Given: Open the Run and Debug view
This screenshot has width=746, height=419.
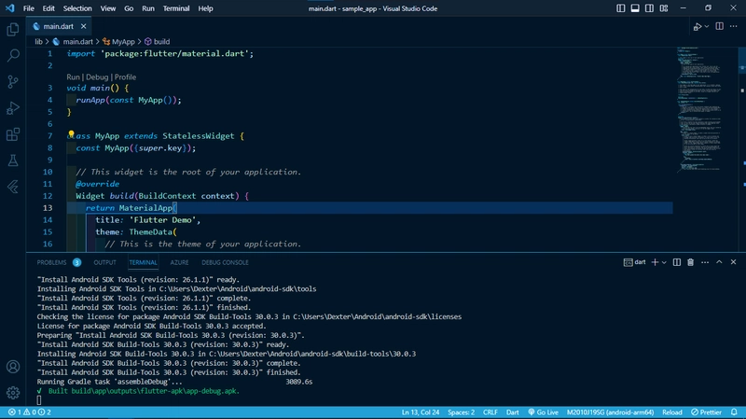Looking at the screenshot, I should [13, 108].
